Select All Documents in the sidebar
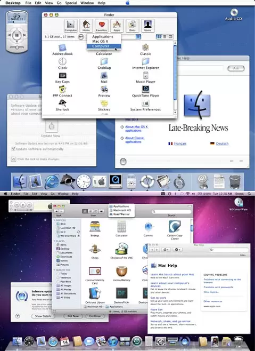Screen dimensions: 255x351 tap(67, 293)
